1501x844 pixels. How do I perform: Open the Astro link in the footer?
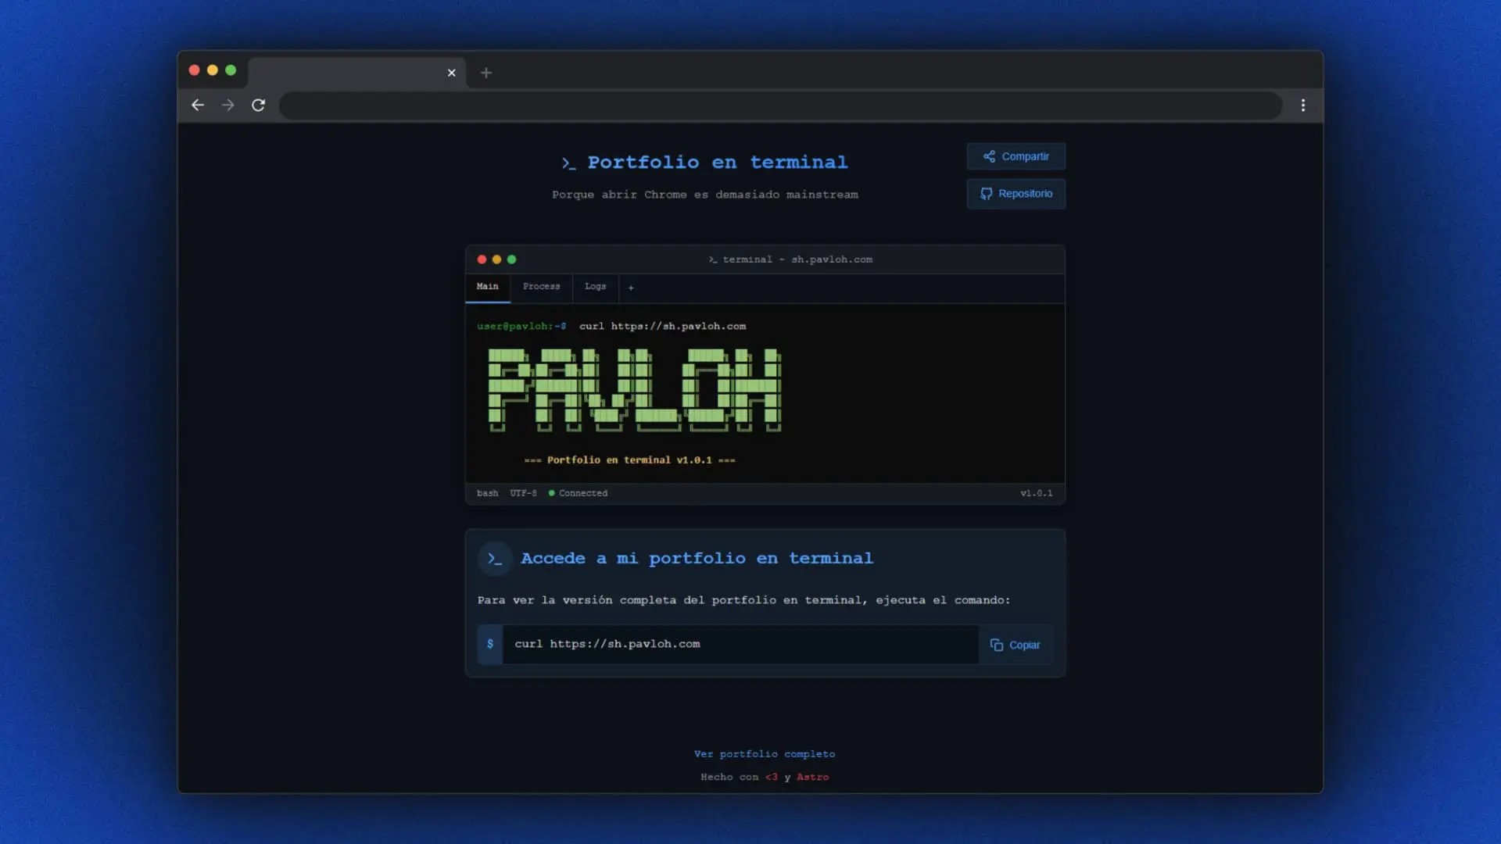coord(813,777)
